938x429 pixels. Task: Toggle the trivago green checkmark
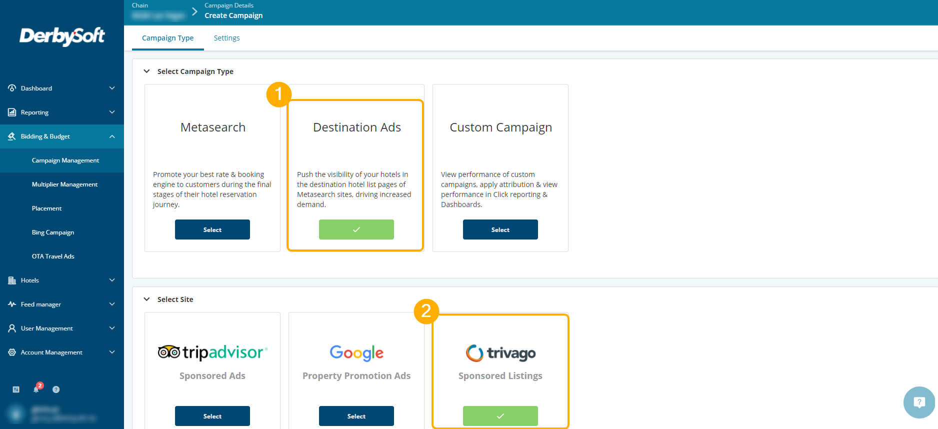click(x=500, y=416)
